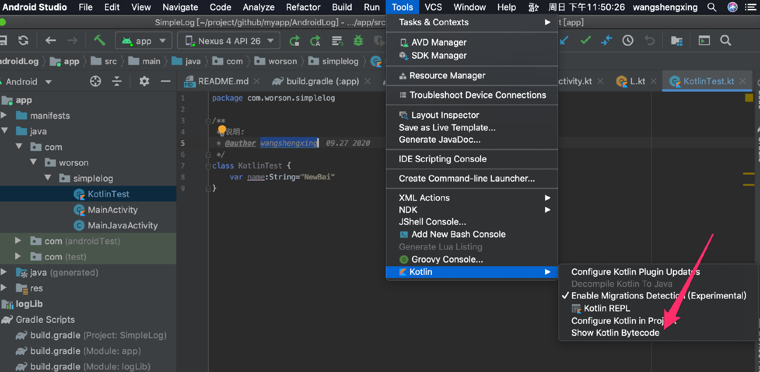Screen dimensions: 760x372
Task: Click the Search Everywhere magnifier in toolbar
Action: coord(726,41)
